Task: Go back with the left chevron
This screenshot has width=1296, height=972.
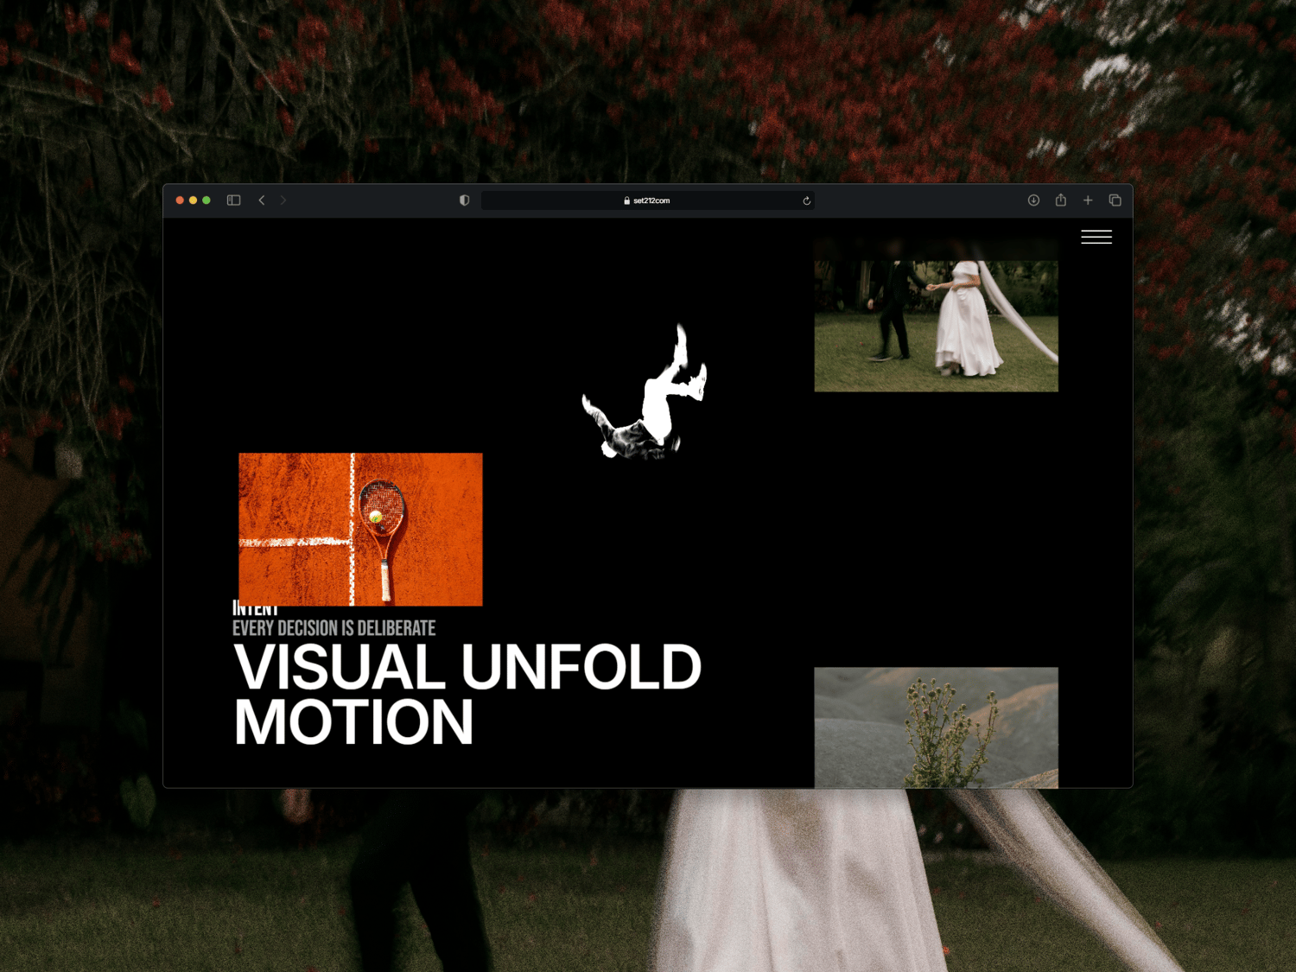Action: [x=262, y=200]
